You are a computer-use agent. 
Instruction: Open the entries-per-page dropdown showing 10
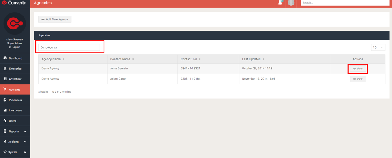pos(377,47)
